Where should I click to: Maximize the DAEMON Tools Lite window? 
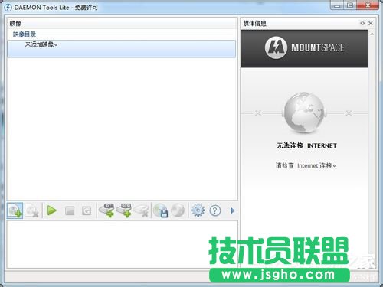click(350, 5)
